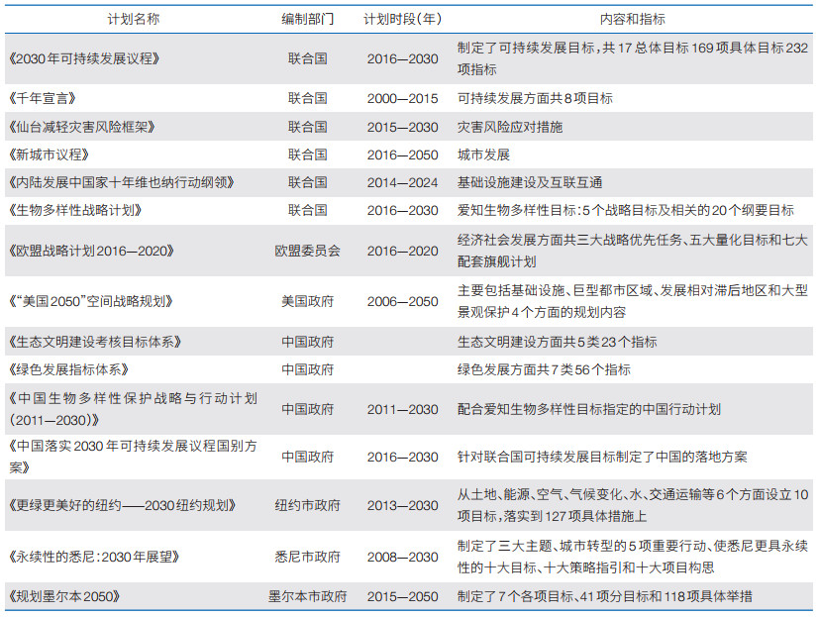
Task: Select 《规划墨尔本2050》 plan name
Action: [64, 596]
